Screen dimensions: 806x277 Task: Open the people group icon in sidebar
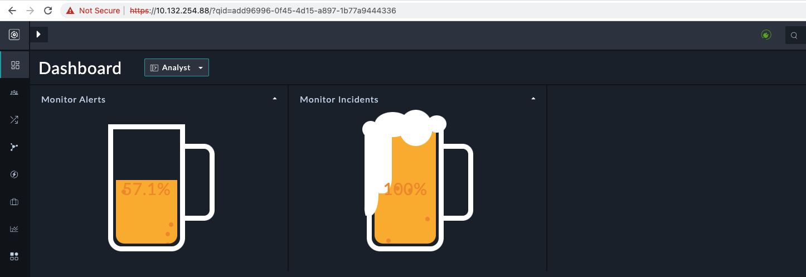[x=14, y=93]
